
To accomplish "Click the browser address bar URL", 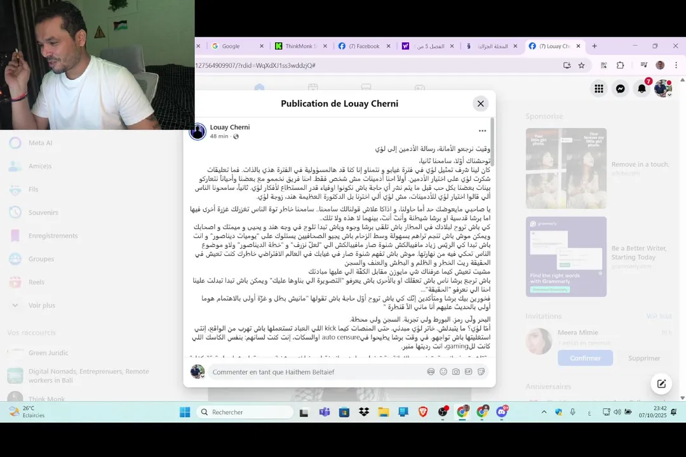I will [x=256, y=65].
